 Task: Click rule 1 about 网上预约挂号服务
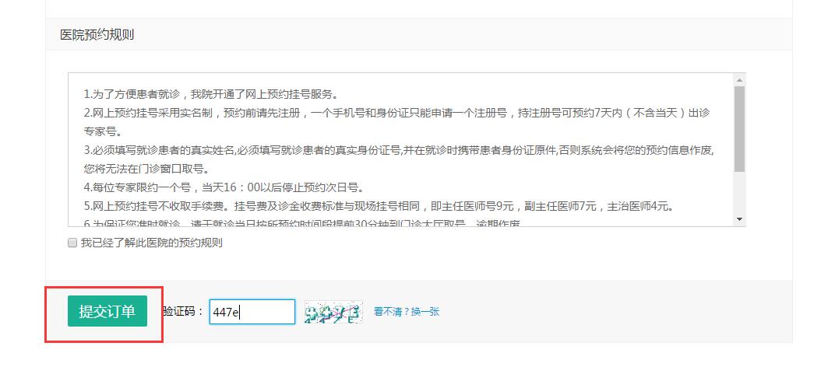click(211, 95)
